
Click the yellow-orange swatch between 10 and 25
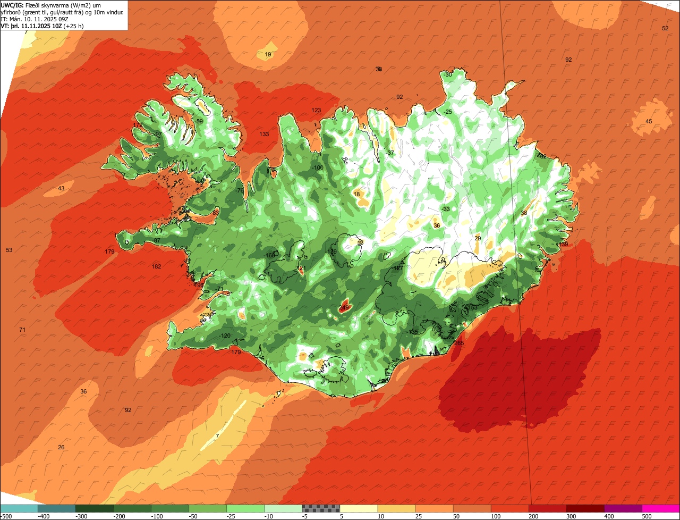pyautogui.click(x=396, y=508)
